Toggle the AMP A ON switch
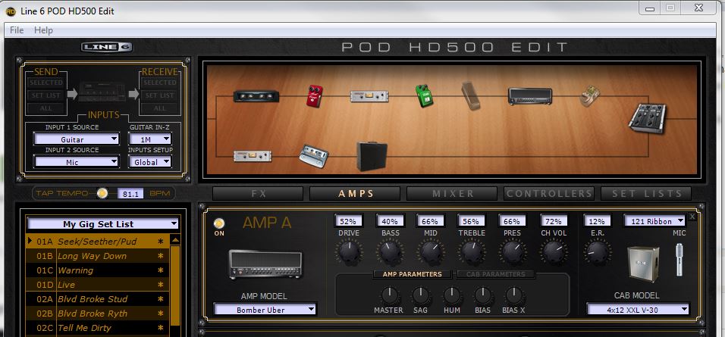The image size is (725, 337). pos(219,223)
